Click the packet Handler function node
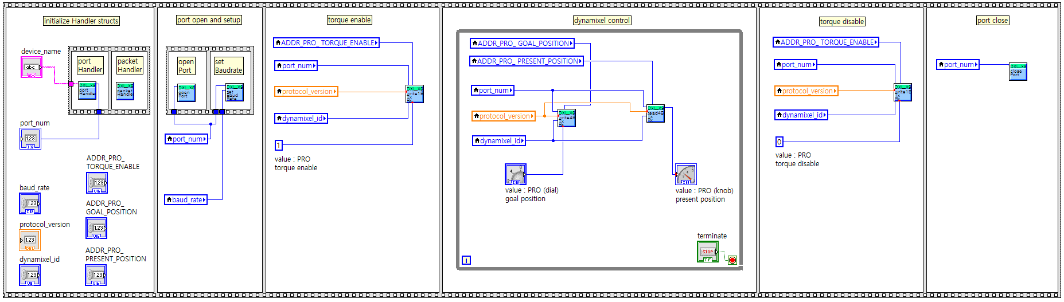1064x302 pixels. (125, 91)
